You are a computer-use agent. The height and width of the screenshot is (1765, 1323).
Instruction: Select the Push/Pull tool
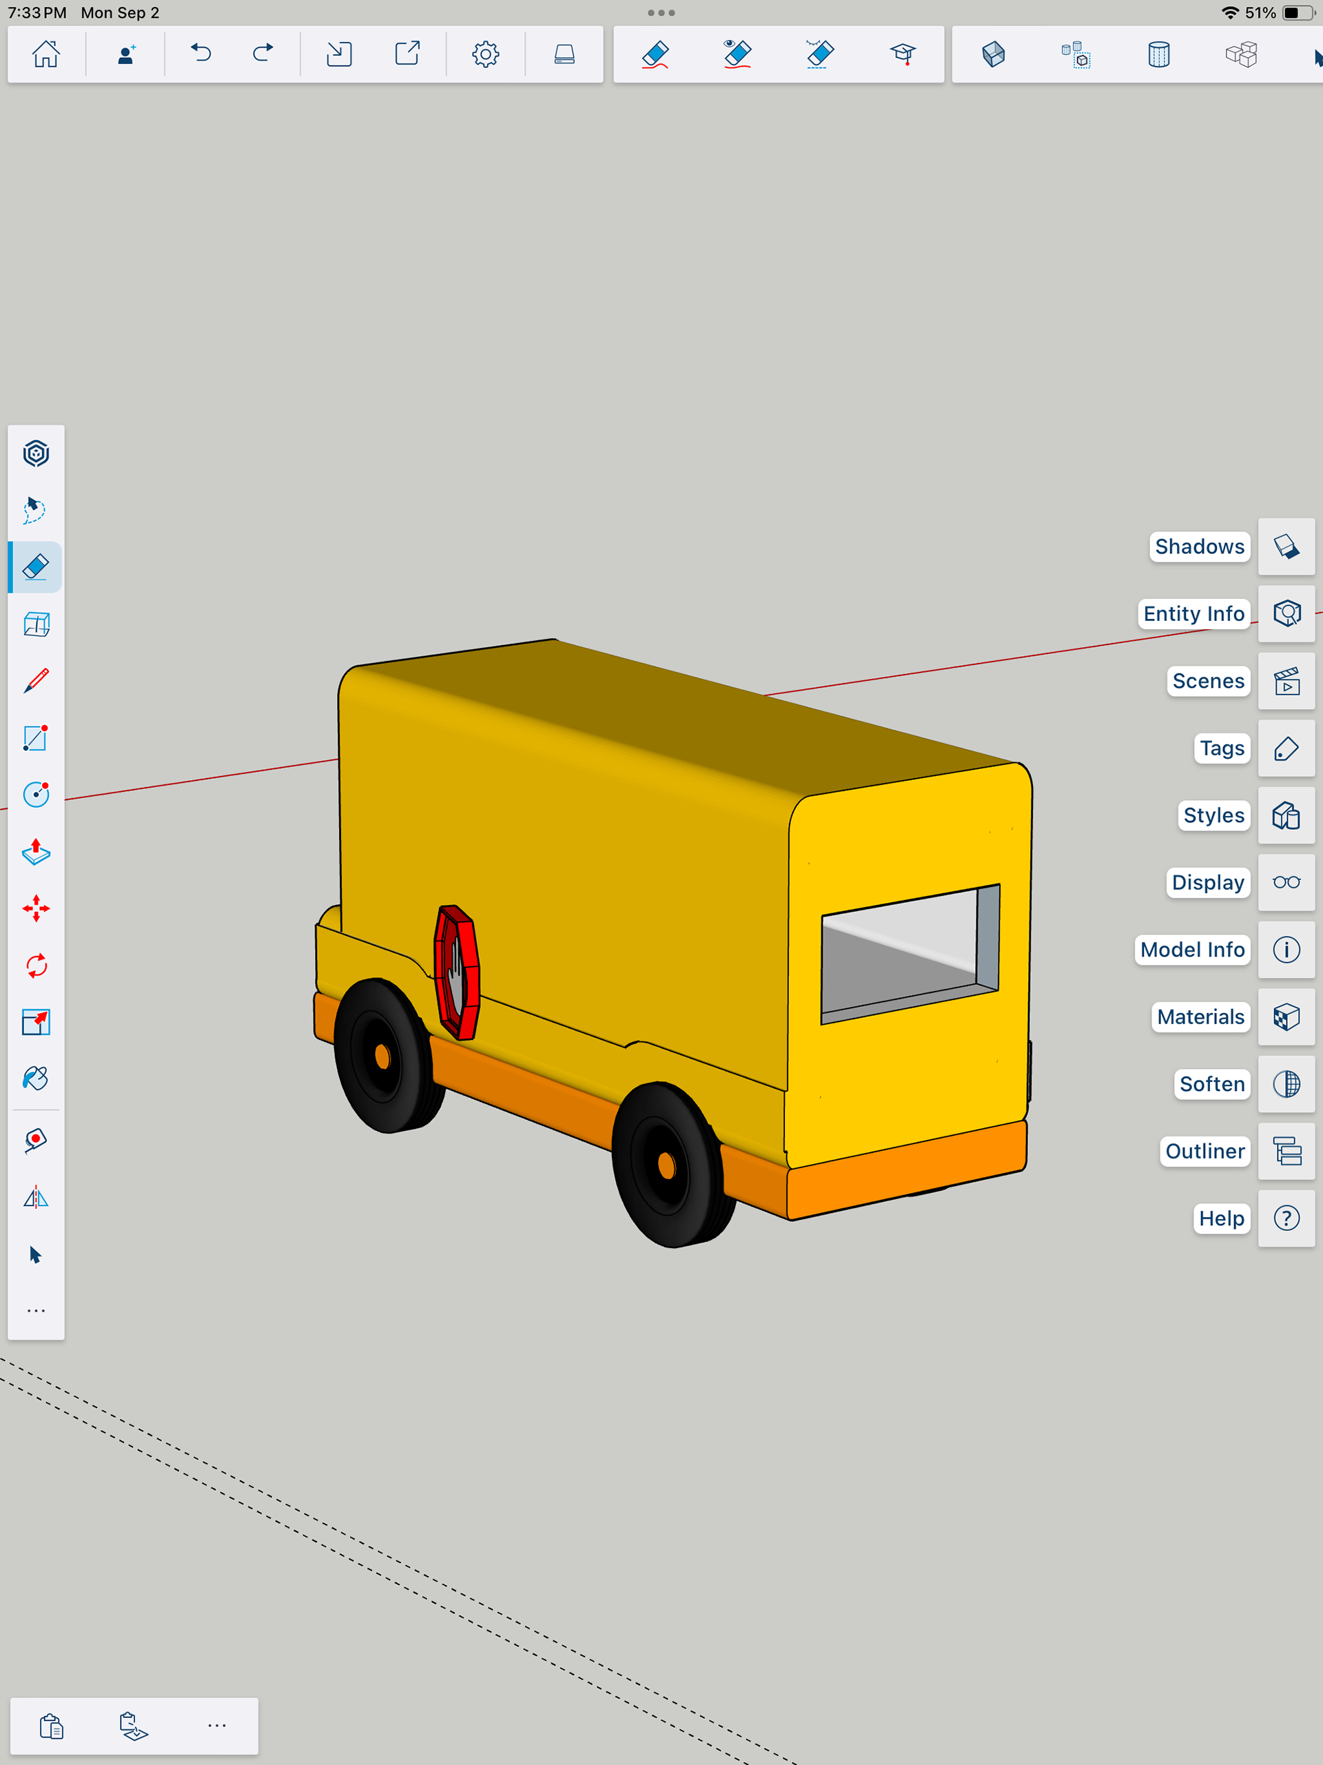click(36, 853)
